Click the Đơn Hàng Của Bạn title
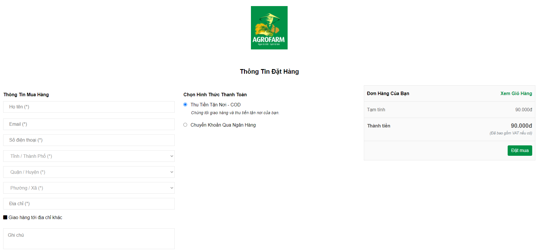Image resolution: width=540 pixels, height=250 pixels. [388, 93]
